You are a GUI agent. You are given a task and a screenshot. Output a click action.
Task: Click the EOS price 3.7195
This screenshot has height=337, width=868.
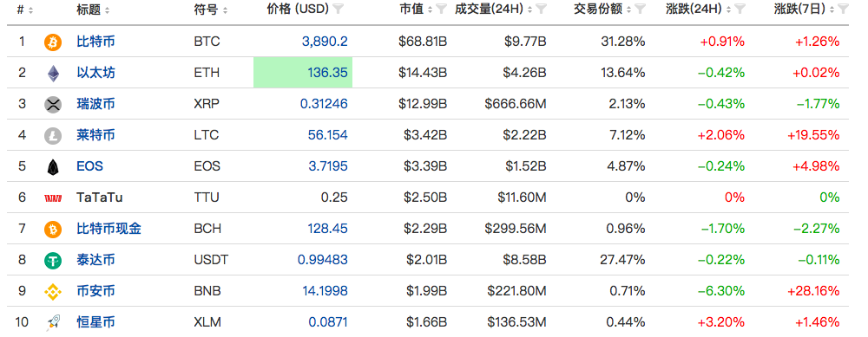328,166
